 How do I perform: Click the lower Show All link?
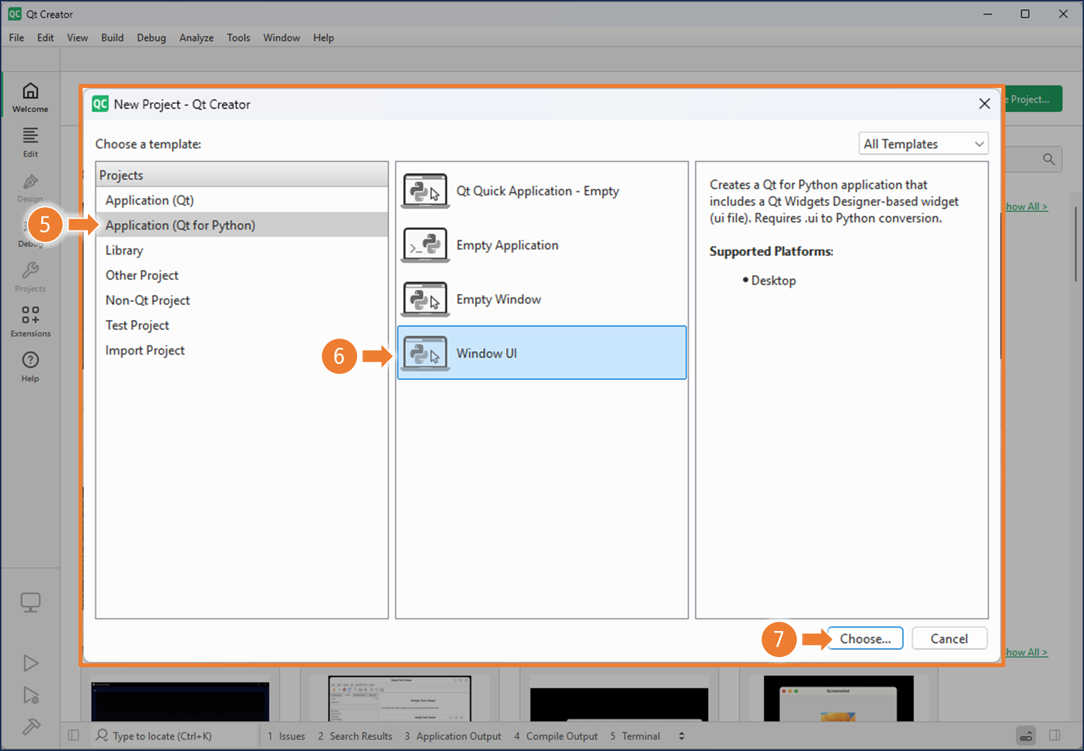[x=1026, y=652]
